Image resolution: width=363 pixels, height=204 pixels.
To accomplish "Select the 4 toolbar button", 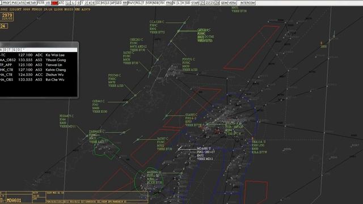I will tap(90, 3).
